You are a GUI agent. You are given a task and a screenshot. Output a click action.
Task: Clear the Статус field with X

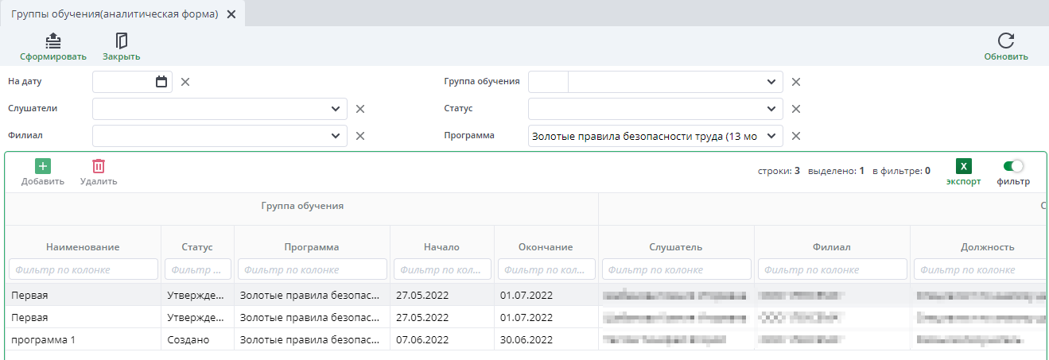click(796, 109)
